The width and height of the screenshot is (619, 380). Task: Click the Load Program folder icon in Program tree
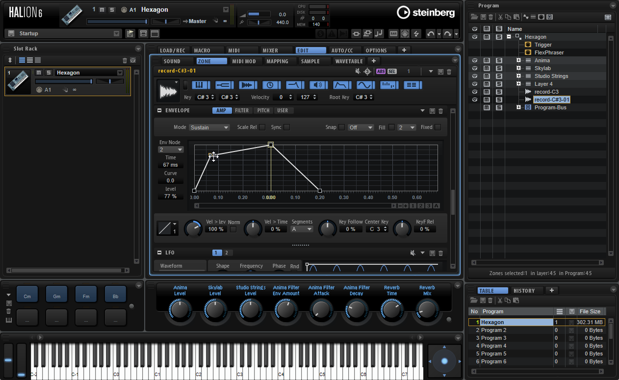point(474,17)
